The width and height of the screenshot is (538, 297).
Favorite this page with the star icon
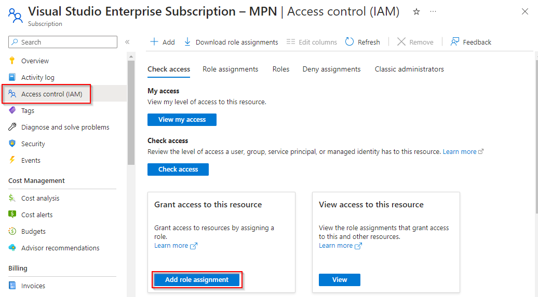(x=416, y=12)
